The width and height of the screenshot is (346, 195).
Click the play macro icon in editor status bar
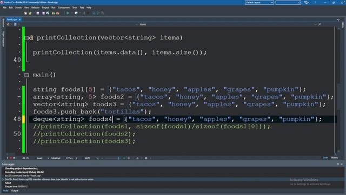pyautogui.click(x=8, y=158)
